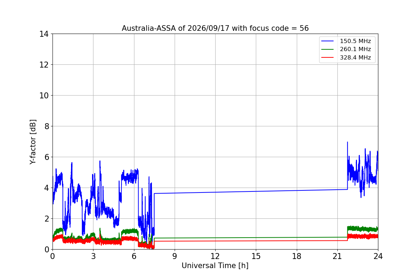Image resolution: width=420 pixels, height=280 pixels.
Task: Click x-axis tick label 3
Action: (x=93, y=256)
